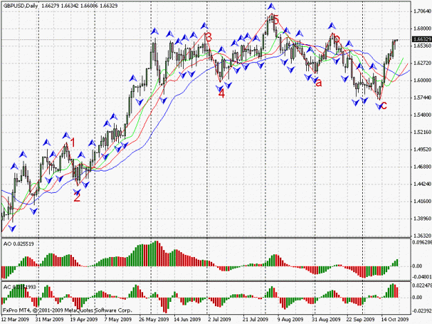Click the down fractal arrow beside wave label c
Viewport: 432px width, 324px height.
click(x=379, y=106)
